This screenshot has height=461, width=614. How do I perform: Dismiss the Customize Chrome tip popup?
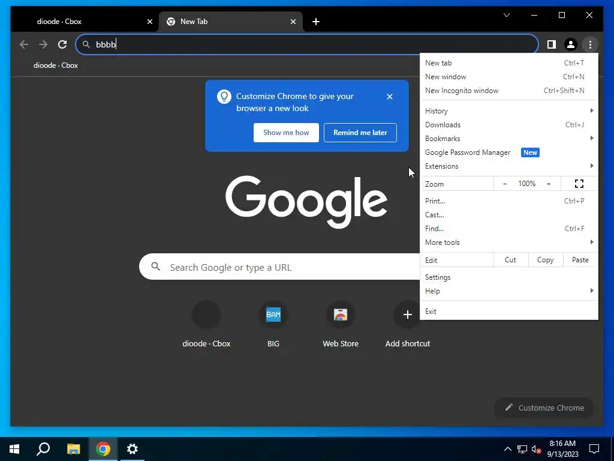390,97
